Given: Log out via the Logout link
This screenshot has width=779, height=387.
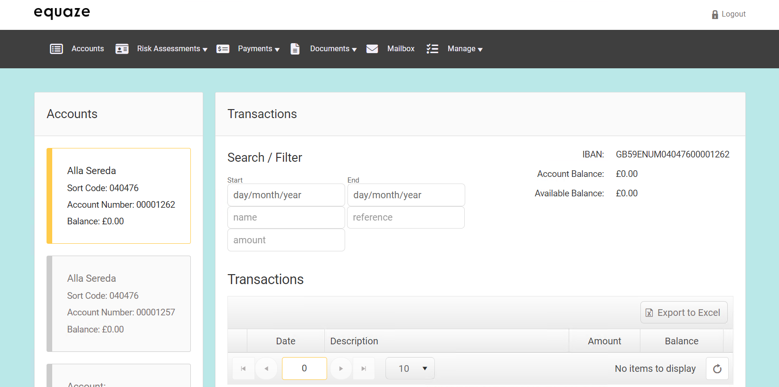Looking at the screenshot, I should coord(733,14).
